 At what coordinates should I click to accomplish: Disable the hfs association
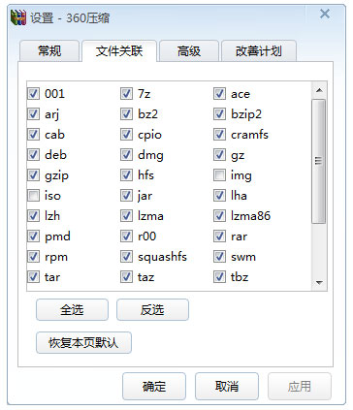[126, 175]
